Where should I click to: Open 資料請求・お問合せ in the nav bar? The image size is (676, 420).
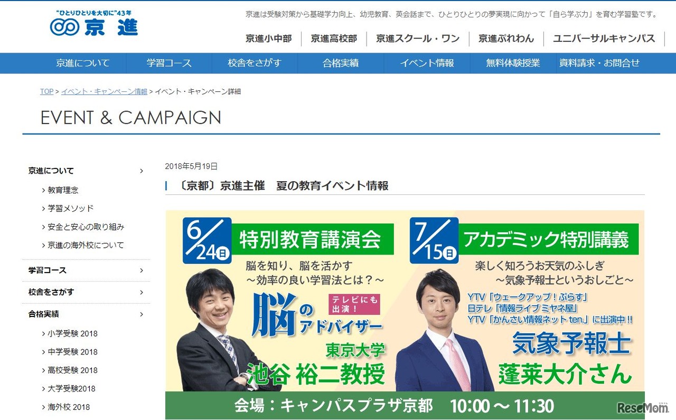pos(599,63)
